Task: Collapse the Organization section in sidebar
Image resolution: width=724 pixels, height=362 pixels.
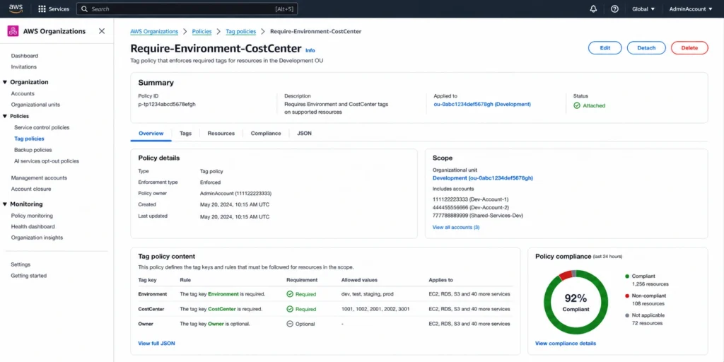Action: click(5, 82)
